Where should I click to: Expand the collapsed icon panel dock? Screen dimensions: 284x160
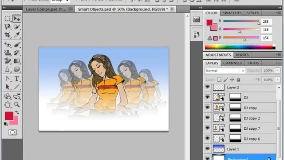[x=200, y=8]
